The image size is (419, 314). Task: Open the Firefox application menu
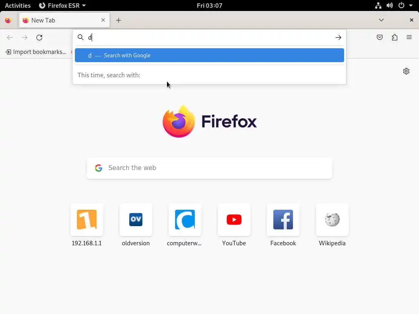[x=409, y=37]
